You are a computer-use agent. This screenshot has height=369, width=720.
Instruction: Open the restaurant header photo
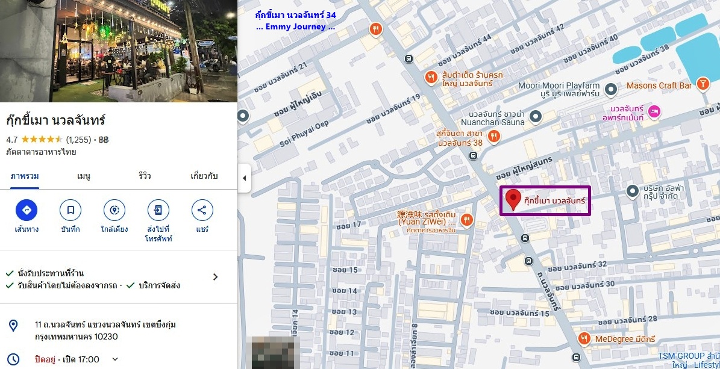[119, 51]
